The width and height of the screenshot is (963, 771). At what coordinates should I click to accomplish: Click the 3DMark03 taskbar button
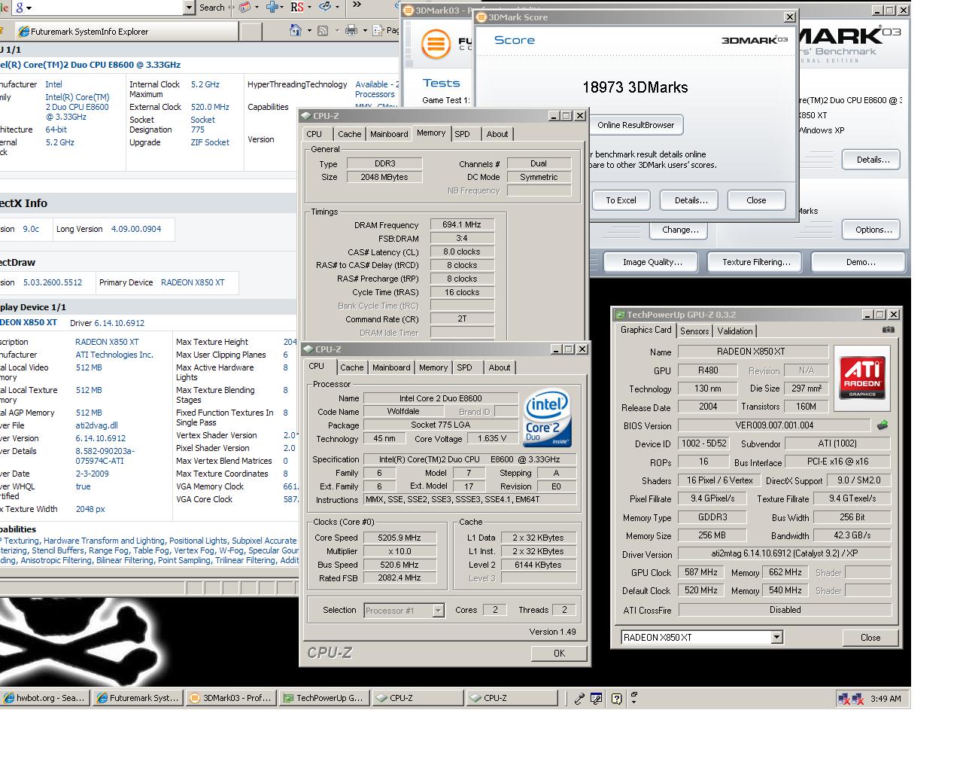coord(229,698)
